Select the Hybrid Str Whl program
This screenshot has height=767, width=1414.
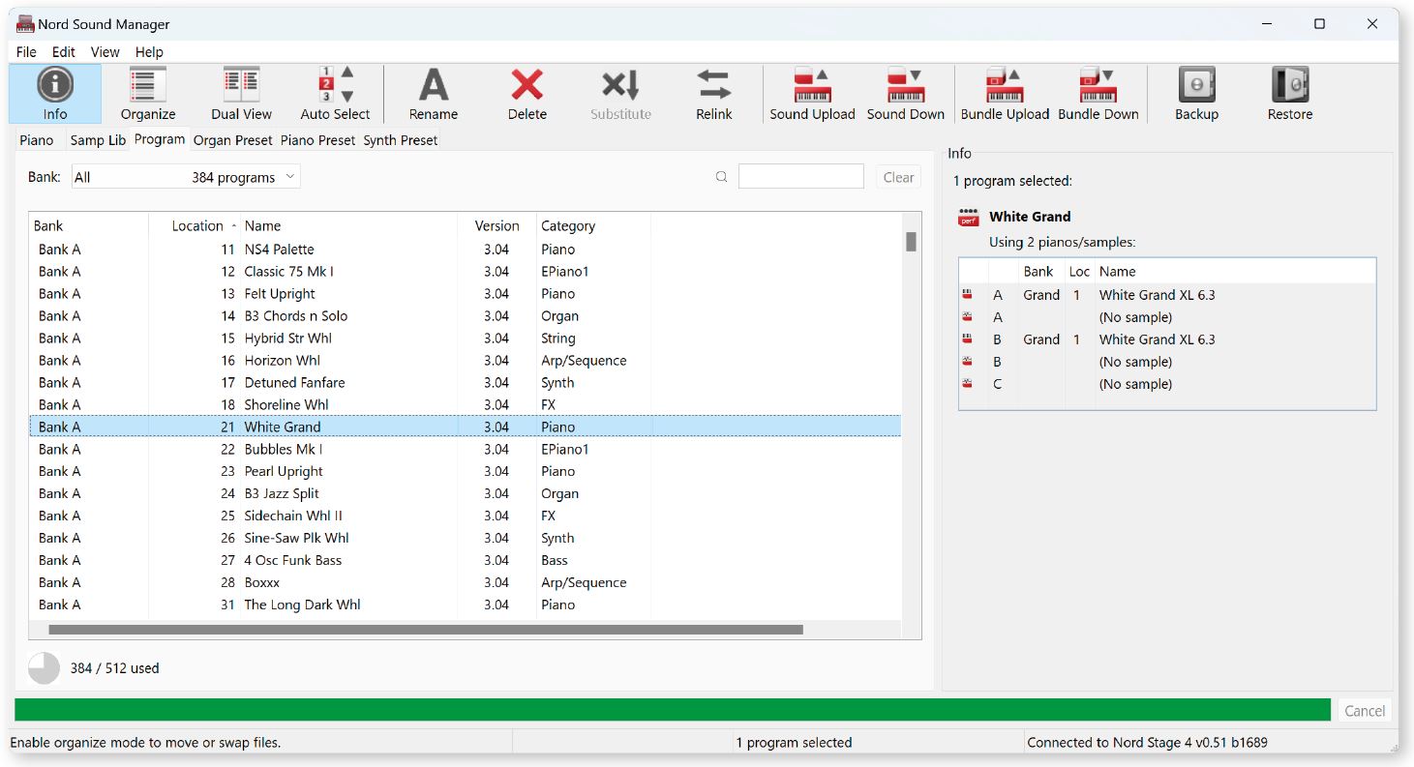tap(466, 339)
